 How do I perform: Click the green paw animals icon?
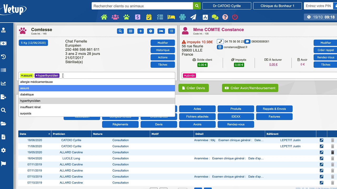(126, 17)
